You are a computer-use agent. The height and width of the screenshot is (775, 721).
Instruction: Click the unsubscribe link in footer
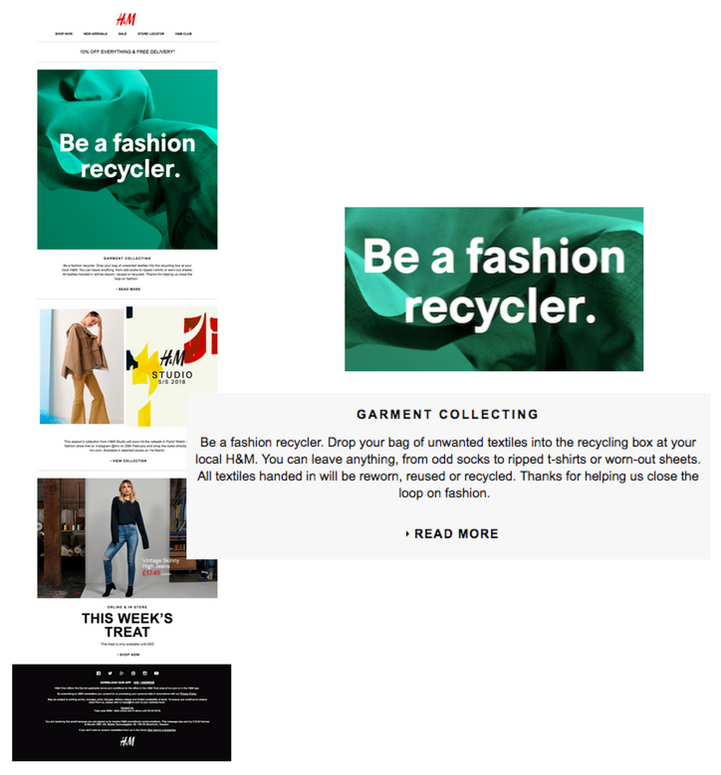point(161,729)
